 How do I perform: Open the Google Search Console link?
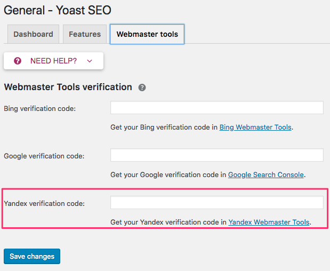click(266, 174)
